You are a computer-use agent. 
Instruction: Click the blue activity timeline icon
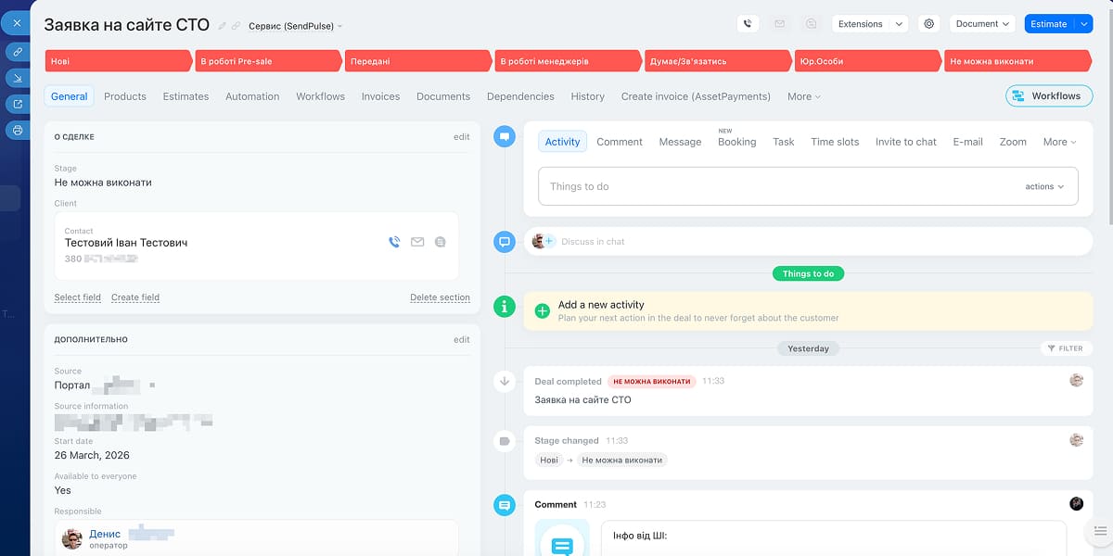click(505, 136)
